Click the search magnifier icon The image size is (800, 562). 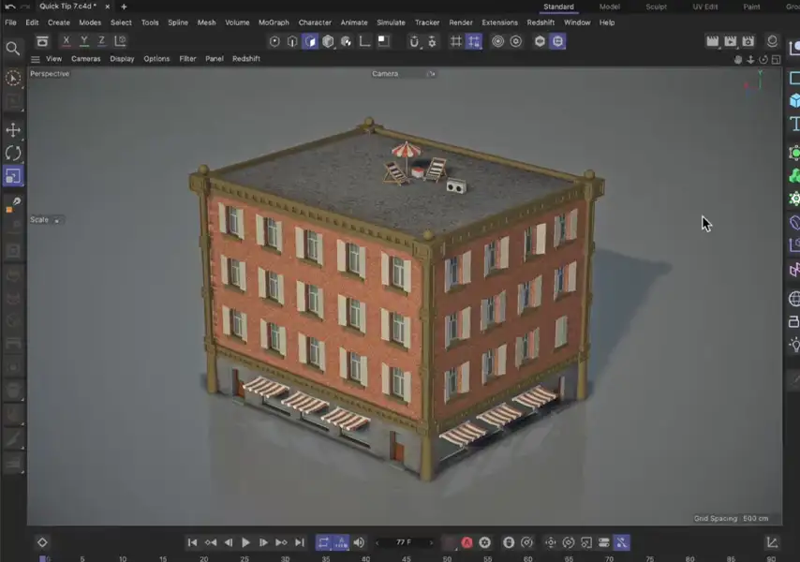13,48
